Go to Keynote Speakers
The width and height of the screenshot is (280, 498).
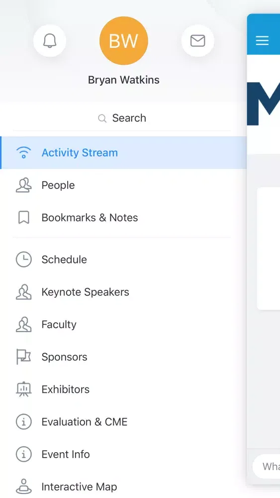click(x=124, y=292)
